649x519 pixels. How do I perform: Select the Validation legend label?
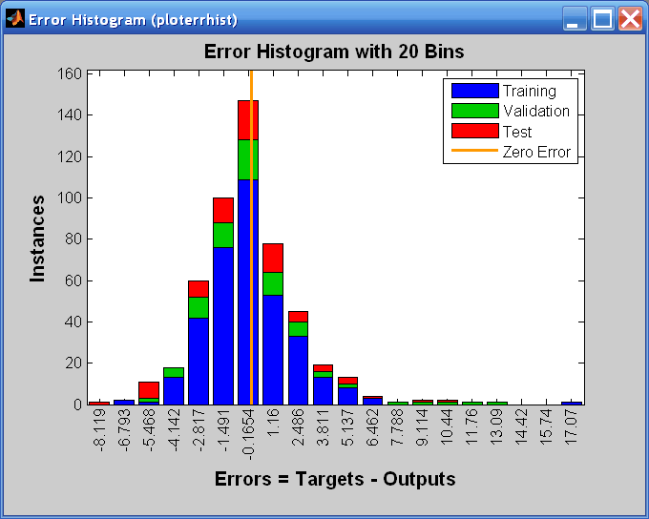tap(536, 111)
